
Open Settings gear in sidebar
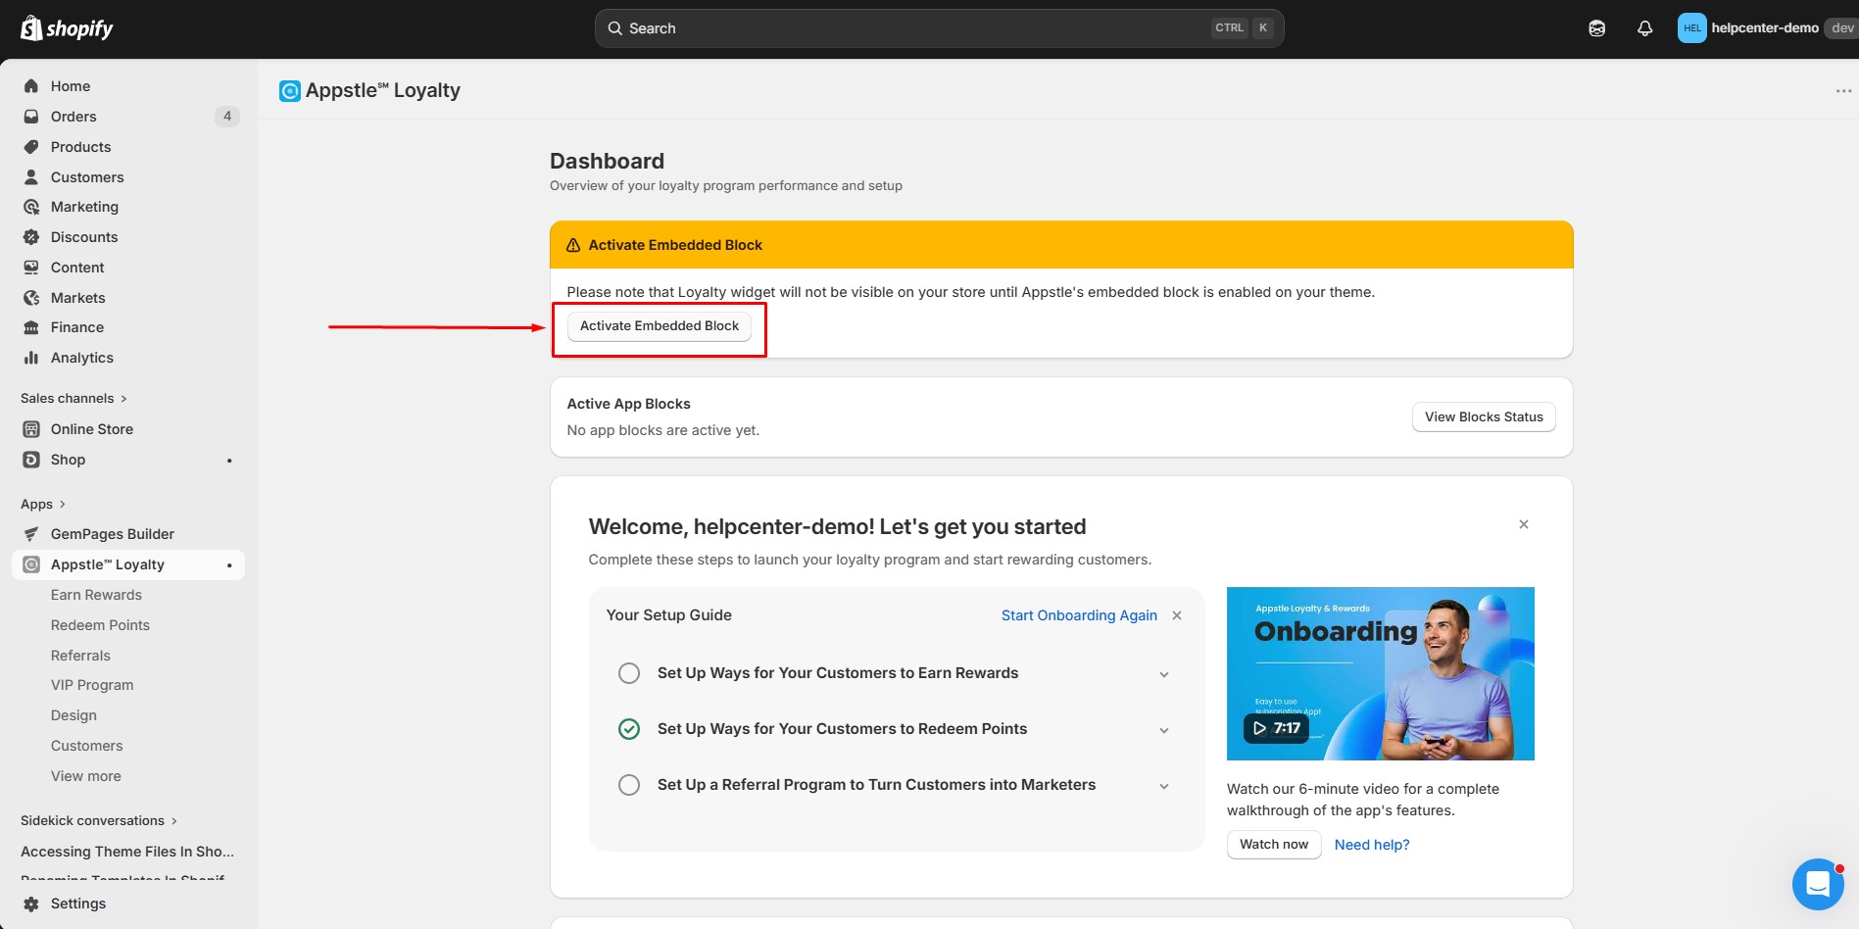point(31,904)
